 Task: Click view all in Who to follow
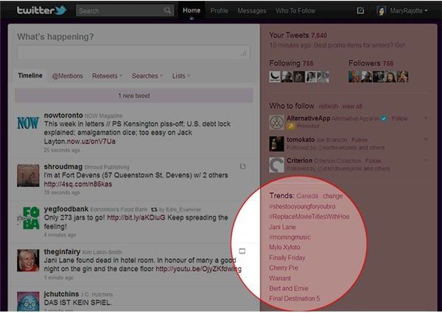[352, 106]
